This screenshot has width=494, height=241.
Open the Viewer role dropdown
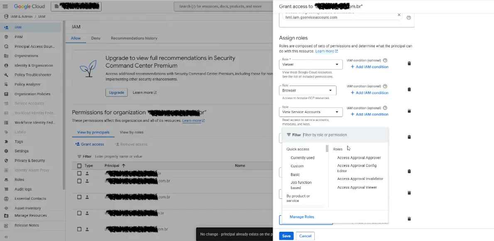tap(311, 64)
